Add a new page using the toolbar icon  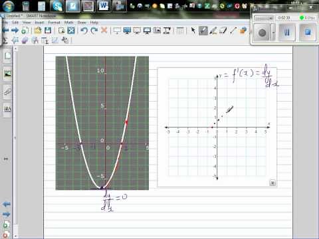coord(25,31)
